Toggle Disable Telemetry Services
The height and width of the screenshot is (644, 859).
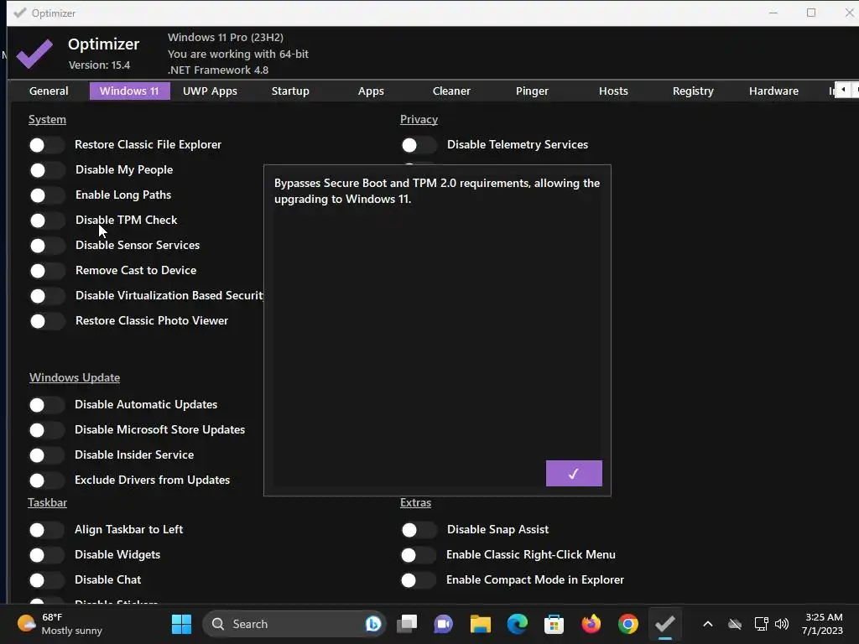click(419, 145)
